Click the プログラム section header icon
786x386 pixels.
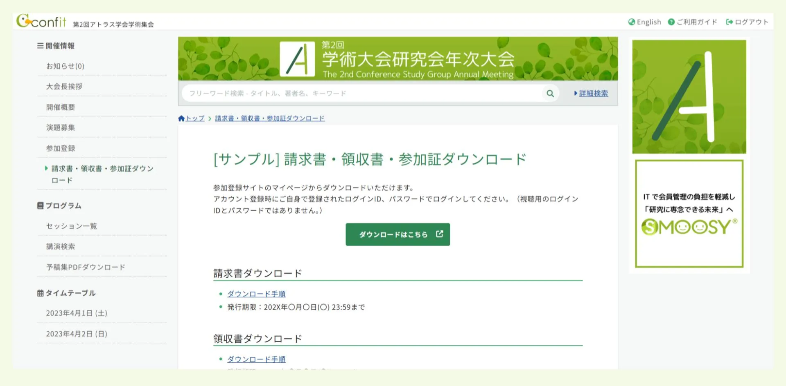click(40, 206)
